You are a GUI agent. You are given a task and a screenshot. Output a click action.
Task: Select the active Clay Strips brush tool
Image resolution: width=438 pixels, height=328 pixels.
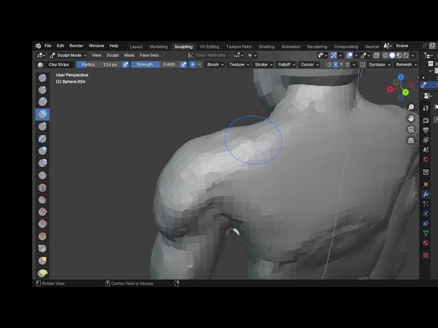[x=42, y=114]
